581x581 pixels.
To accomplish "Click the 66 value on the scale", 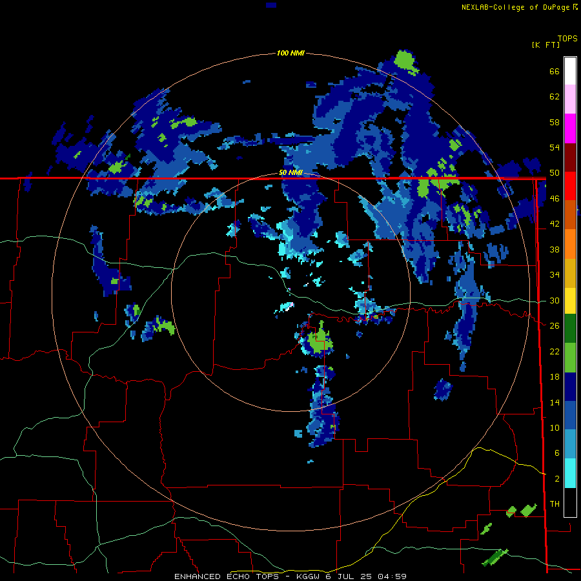I will point(555,71).
